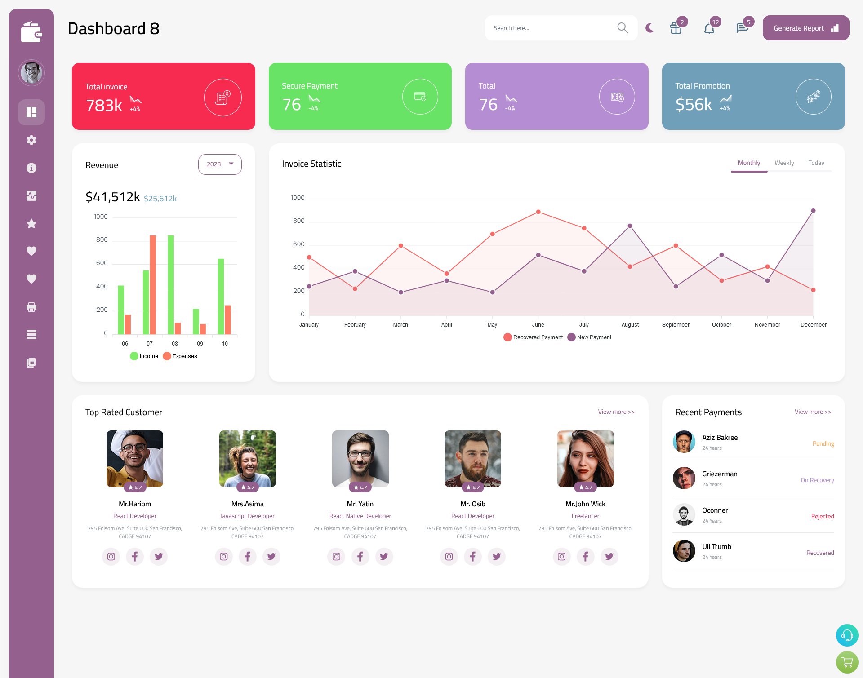The width and height of the screenshot is (863, 678).
Task: Click the dark mode toggle icon
Action: (x=649, y=28)
